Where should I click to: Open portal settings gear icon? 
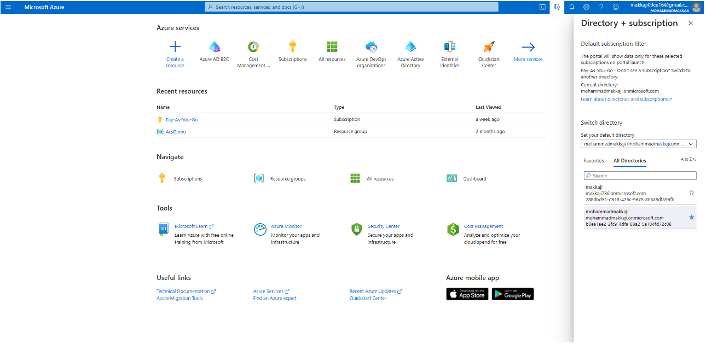(x=586, y=7)
